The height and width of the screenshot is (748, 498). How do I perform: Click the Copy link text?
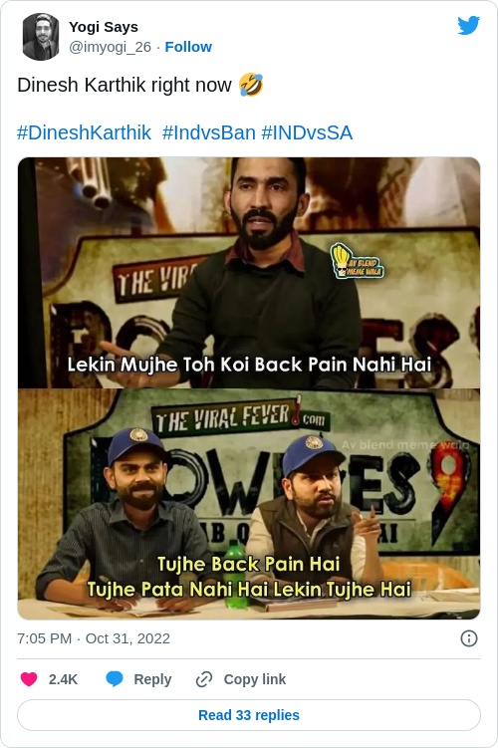point(255,679)
